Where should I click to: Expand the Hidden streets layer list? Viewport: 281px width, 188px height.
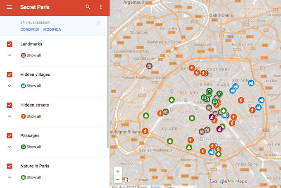pos(10,116)
